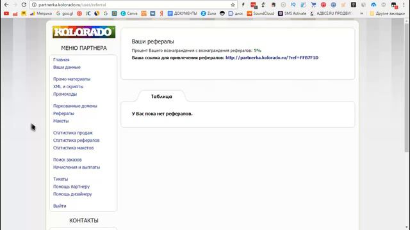
Task: Open the диск bookmark
Action: coord(236,13)
